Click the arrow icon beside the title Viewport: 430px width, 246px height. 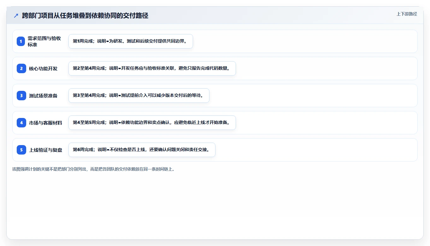(16, 15)
